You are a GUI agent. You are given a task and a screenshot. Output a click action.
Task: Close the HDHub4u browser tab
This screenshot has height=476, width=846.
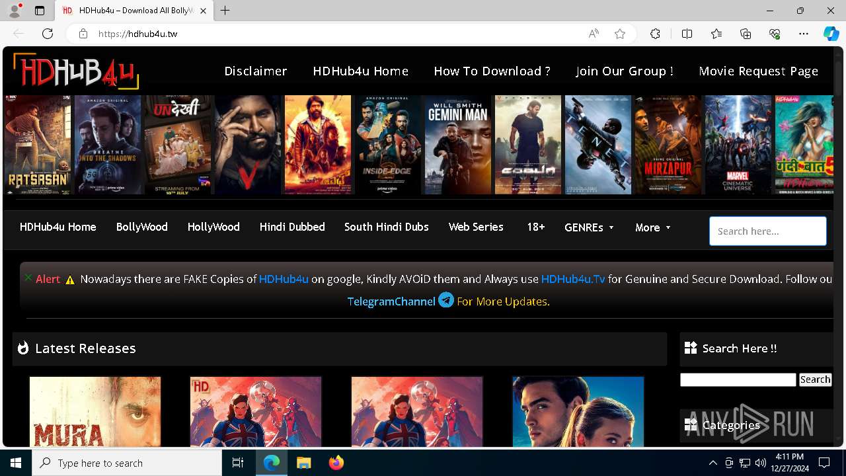pos(204,11)
